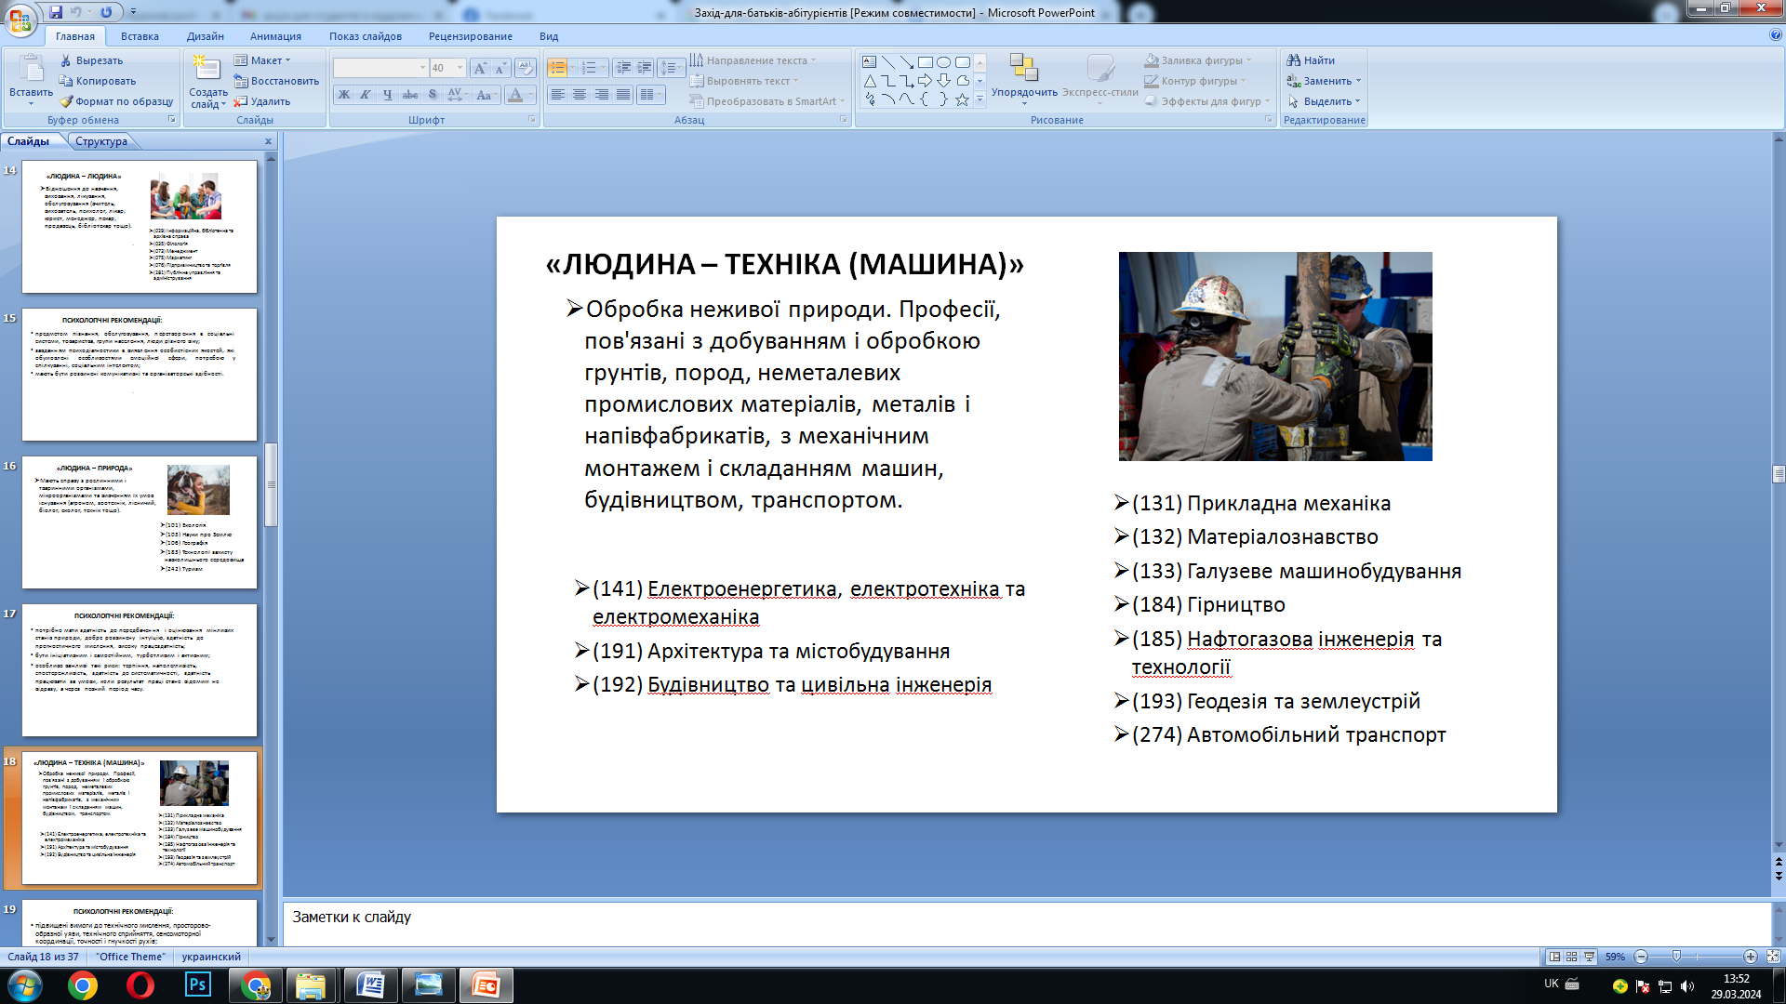Viewport: 1786px width, 1004px height.
Task: Click the Удалить slide button
Action: pos(262,101)
